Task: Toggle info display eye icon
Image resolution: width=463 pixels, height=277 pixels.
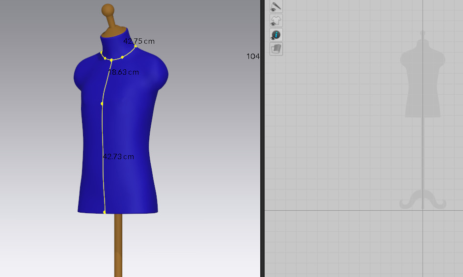Action: [x=276, y=35]
